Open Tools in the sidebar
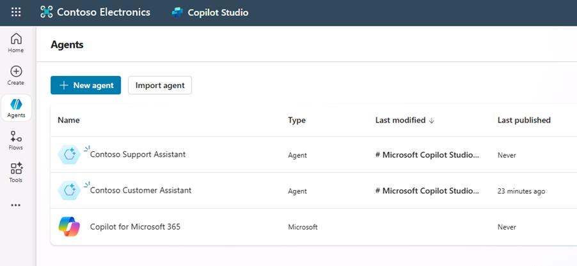The image size is (577, 266). point(16,173)
